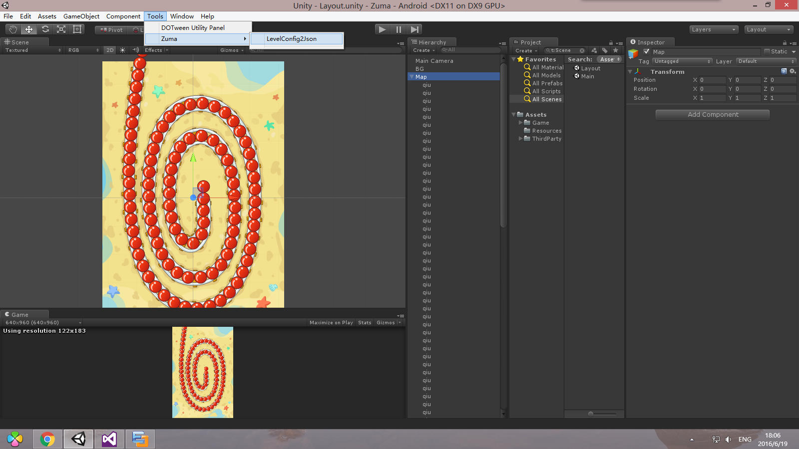Image resolution: width=799 pixels, height=449 pixels.
Task: Expand the Game folder in Assets
Action: [x=520, y=123]
